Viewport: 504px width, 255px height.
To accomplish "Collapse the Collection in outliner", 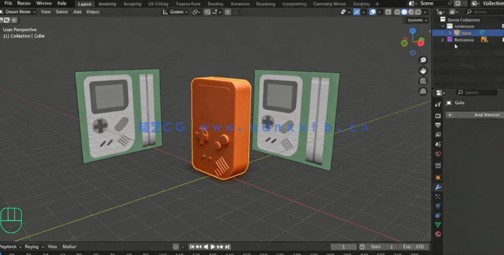I will click(443, 27).
